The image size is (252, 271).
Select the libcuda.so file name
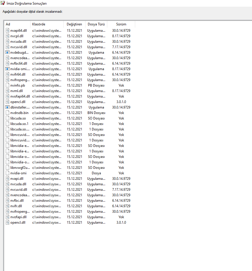click(18, 118)
